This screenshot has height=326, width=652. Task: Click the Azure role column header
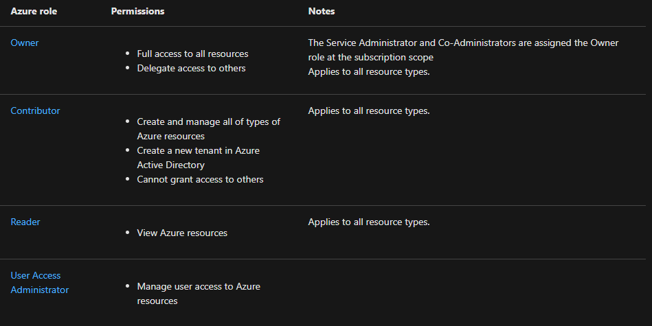coord(34,12)
